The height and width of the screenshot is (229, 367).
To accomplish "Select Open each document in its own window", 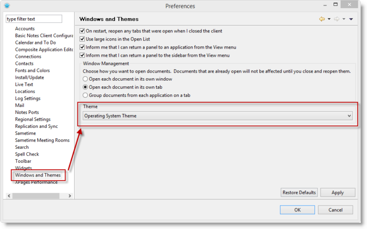I will [85, 79].
